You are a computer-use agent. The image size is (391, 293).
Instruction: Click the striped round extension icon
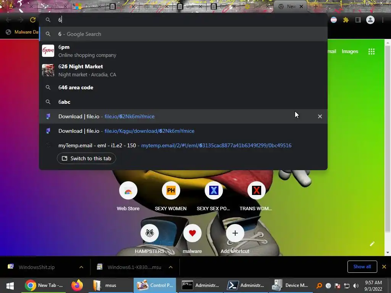point(334,20)
